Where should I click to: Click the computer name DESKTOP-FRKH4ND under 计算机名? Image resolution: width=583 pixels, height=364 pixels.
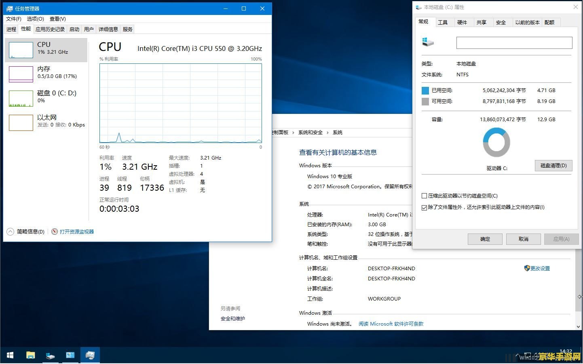click(x=391, y=269)
